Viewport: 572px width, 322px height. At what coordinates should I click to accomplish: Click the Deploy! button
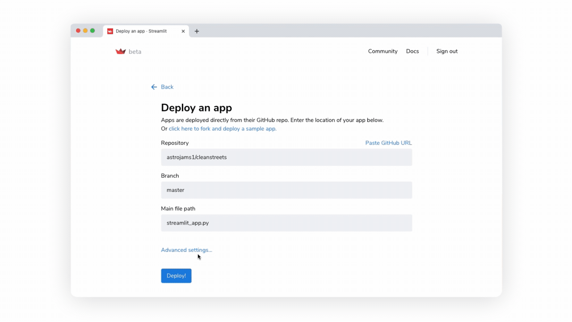176,276
